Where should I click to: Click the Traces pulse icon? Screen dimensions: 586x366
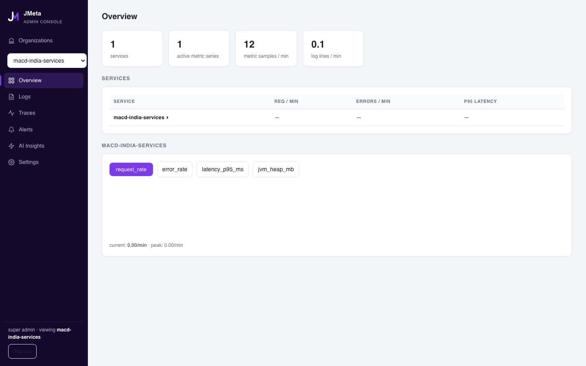coord(11,113)
